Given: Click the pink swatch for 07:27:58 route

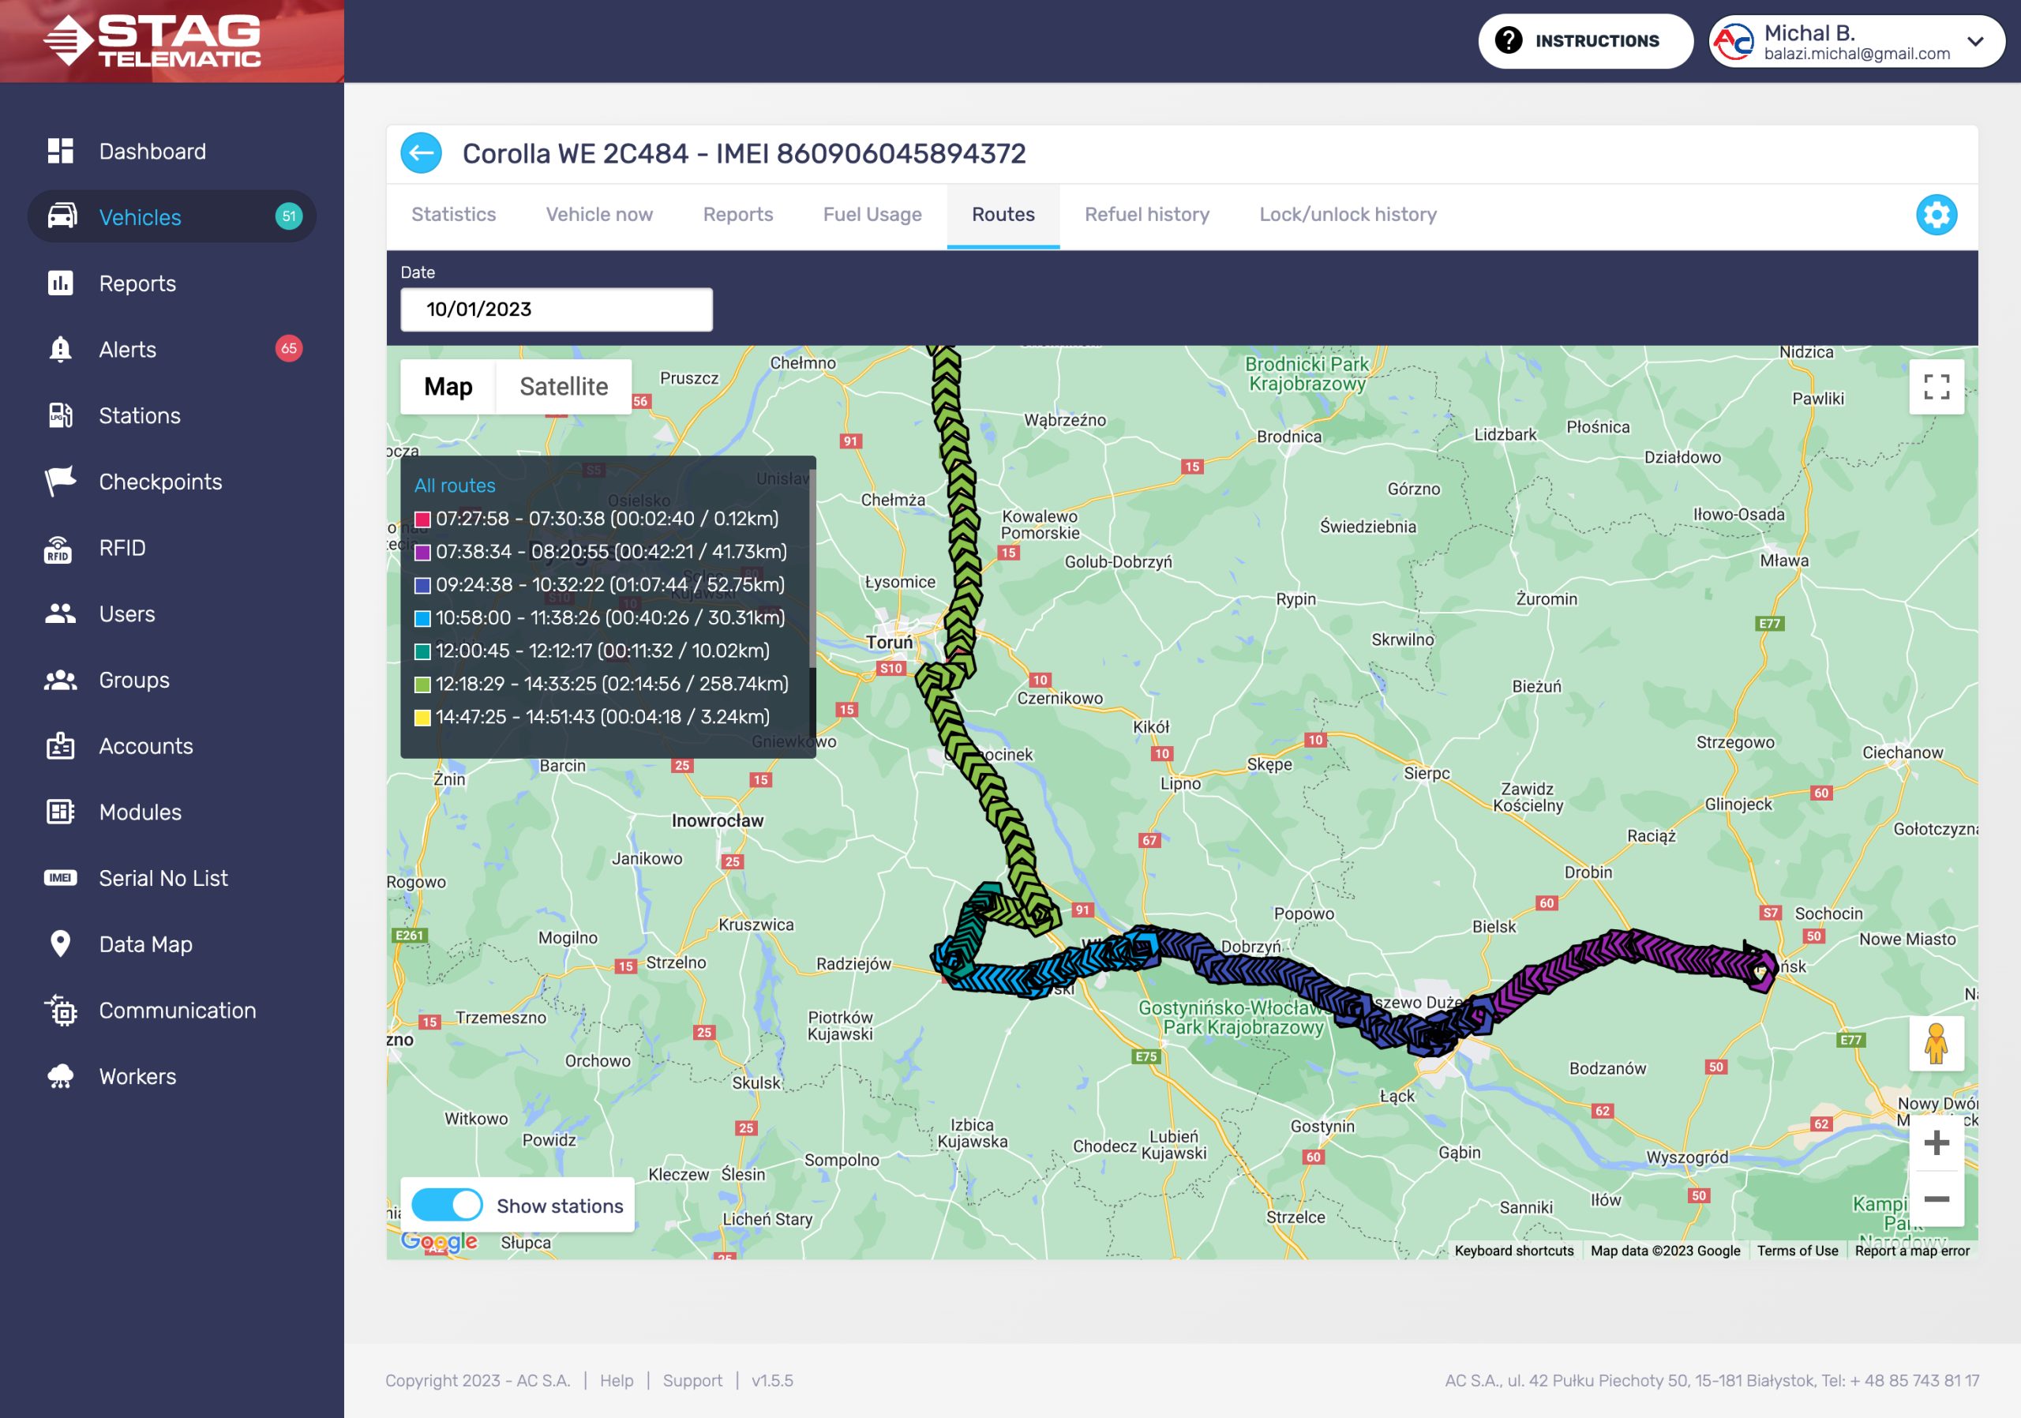Looking at the screenshot, I should (x=422, y=520).
